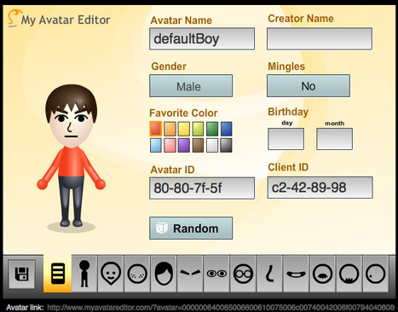The width and height of the screenshot is (398, 312).
Task: Open the eyebrows tab
Action: [x=190, y=274]
